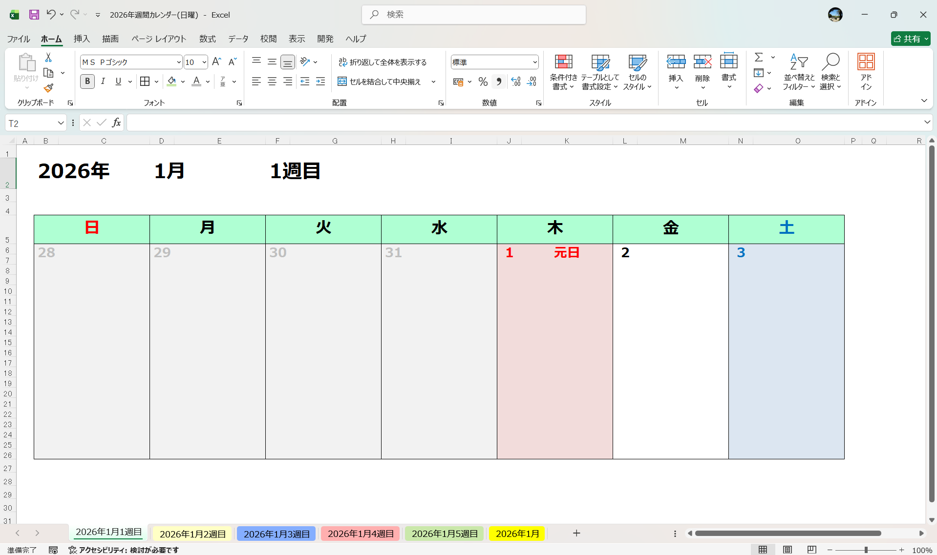This screenshot has height=555, width=937.
Task: Open the Name Box dropdown arrow
Action: point(61,123)
